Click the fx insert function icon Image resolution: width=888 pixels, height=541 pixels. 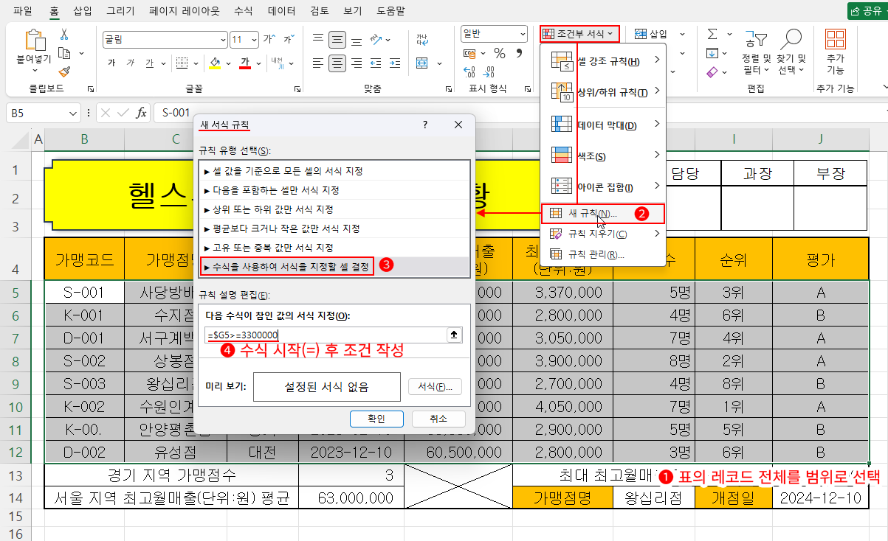[x=141, y=113]
